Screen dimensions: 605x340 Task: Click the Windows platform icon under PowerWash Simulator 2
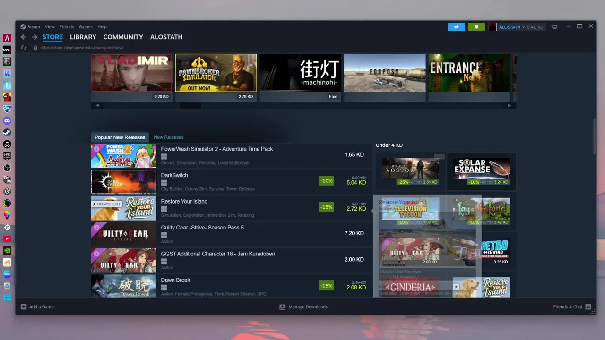(164, 156)
